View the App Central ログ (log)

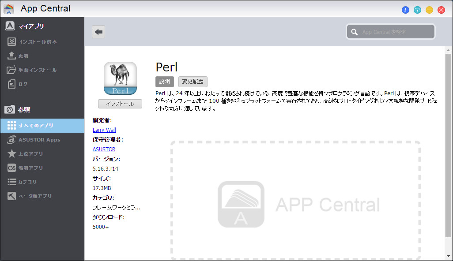(24, 84)
